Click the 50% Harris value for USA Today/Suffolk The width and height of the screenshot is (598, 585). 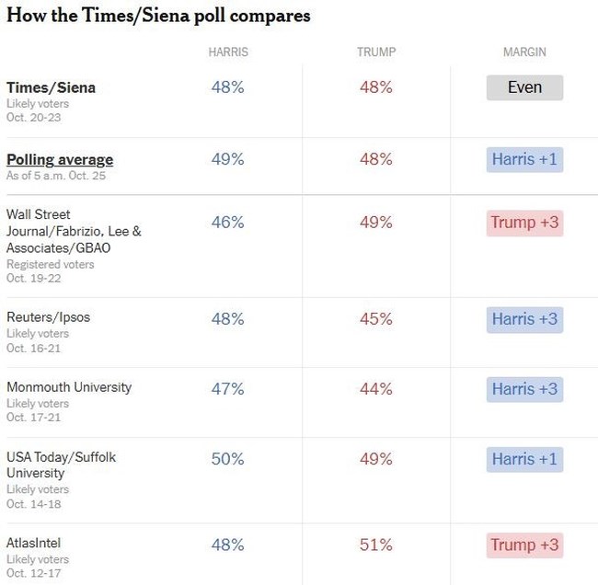(x=228, y=459)
